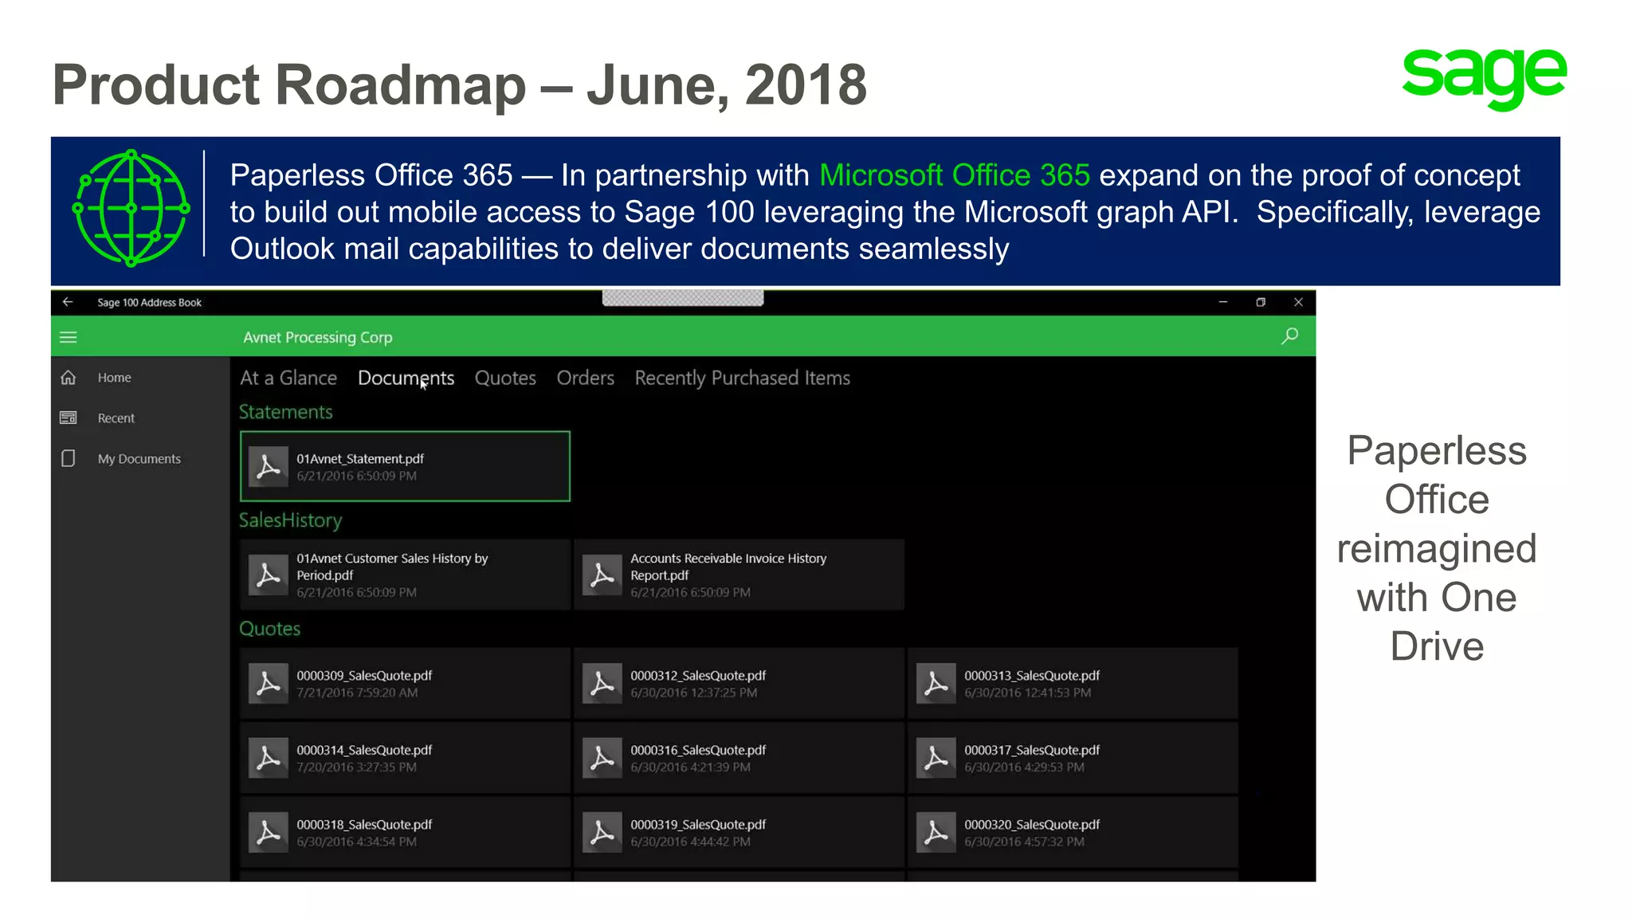The image size is (1632, 918).
Task: Click the grey drag handle atop window
Action: [x=683, y=298]
